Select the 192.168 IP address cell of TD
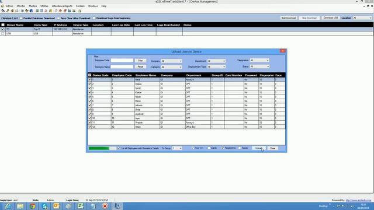Viewport: 374px width, 210px height. tap(62, 29)
